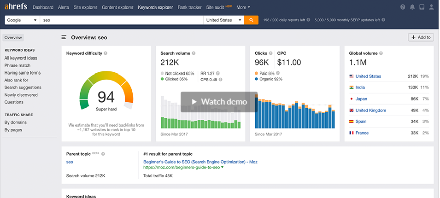The image size is (440, 198).
Task: Open Phrase match keyword ideas
Action: 18,65
